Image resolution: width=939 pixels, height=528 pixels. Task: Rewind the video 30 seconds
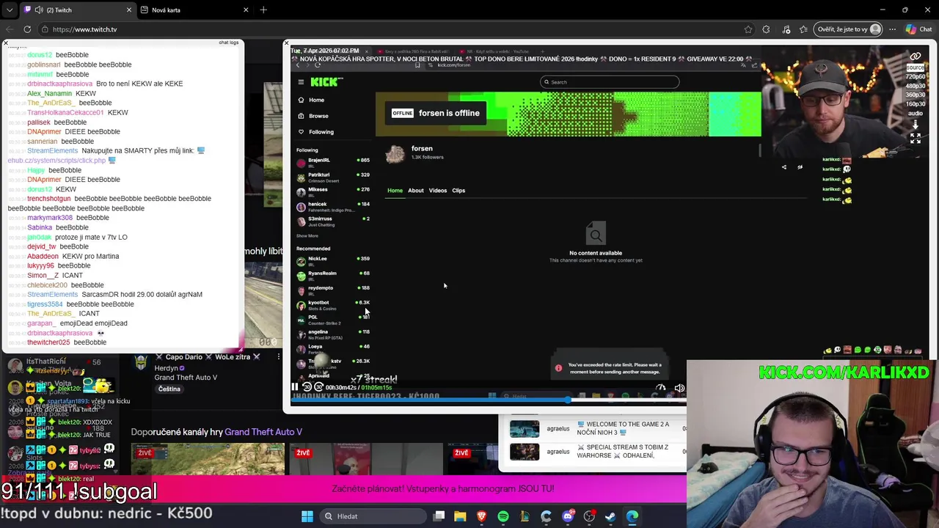coord(307,387)
